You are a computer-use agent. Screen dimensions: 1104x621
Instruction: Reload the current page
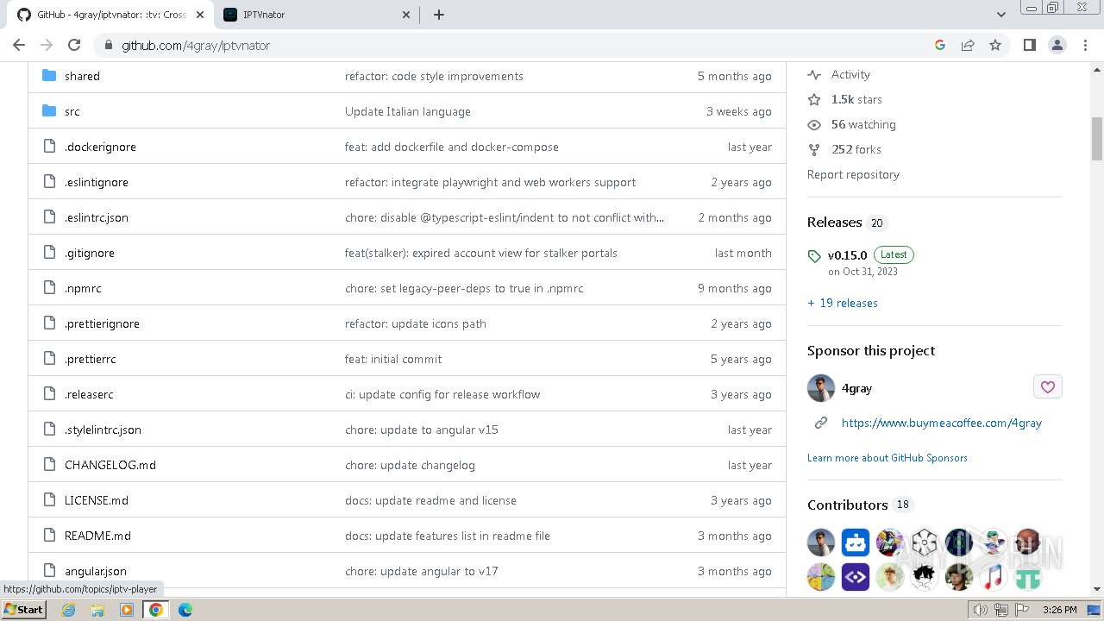point(74,45)
